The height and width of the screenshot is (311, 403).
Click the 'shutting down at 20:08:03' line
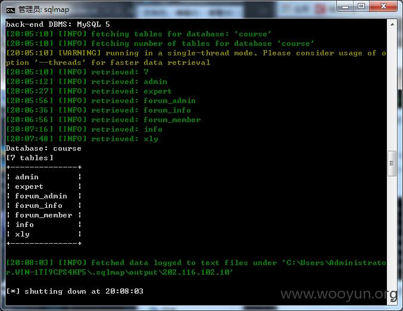[x=74, y=291]
